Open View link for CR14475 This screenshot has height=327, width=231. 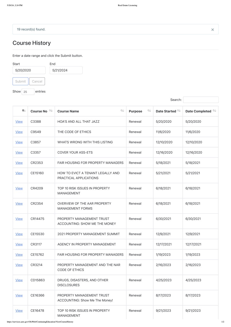coord(19,219)
